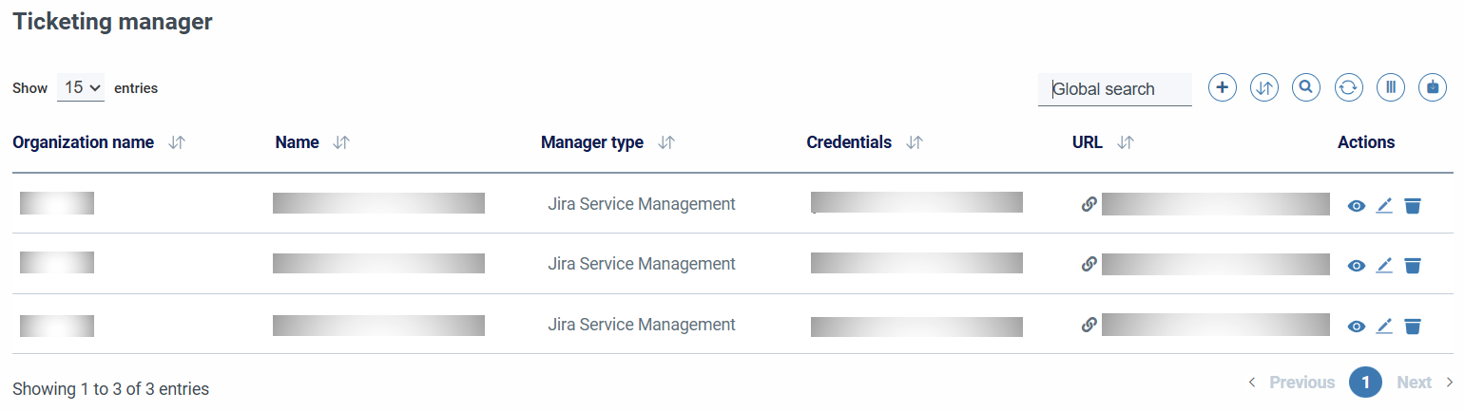This screenshot has height=411, width=1465.
Task: Click the export download icon
Action: tap(1433, 87)
